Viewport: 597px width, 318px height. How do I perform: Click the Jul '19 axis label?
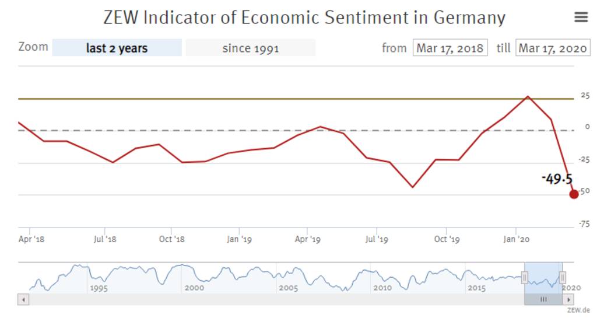pyautogui.click(x=378, y=239)
